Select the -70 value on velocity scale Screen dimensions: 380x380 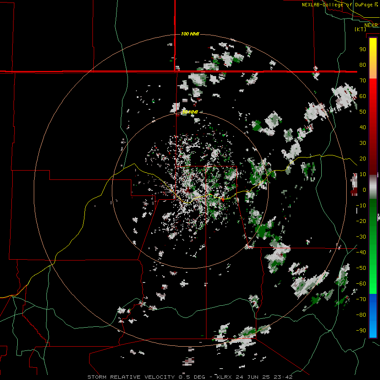point(361,299)
